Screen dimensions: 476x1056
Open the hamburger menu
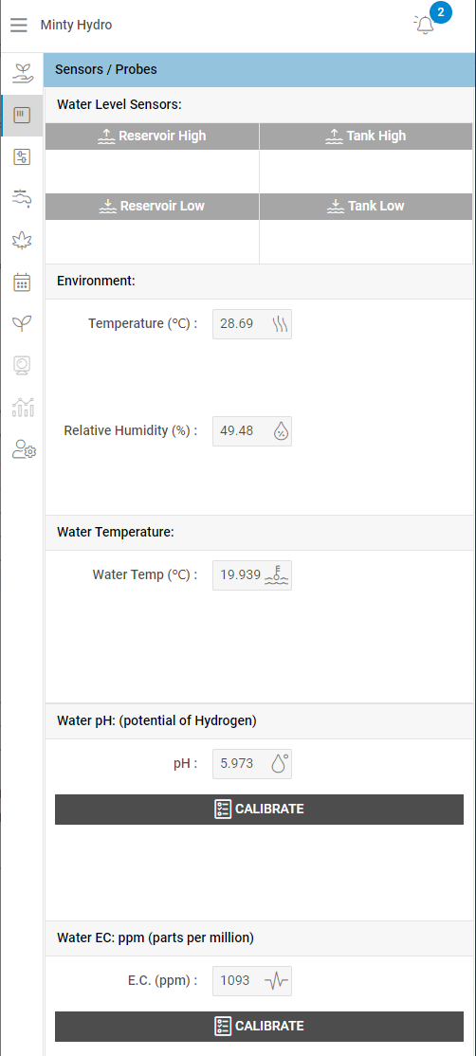pos(19,26)
